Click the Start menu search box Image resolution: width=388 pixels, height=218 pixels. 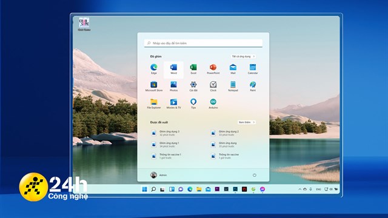coord(203,43)
